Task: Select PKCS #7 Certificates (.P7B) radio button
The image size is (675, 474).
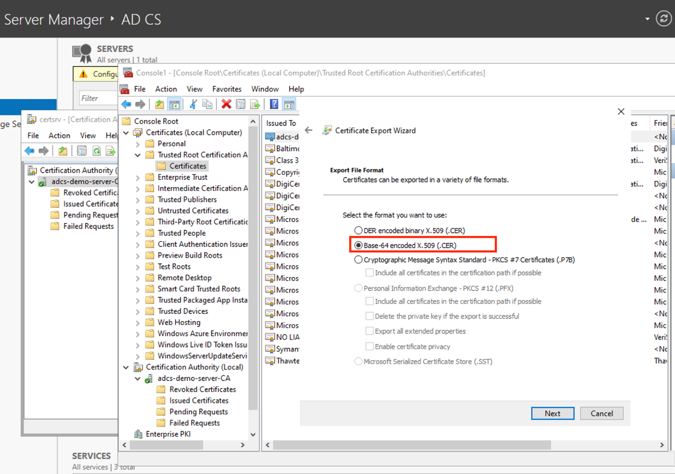Action: [358, 260]
